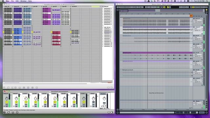Click the Ableton arrangement overview bar
This screenshot has width=210, height=118.
[162, 10]
